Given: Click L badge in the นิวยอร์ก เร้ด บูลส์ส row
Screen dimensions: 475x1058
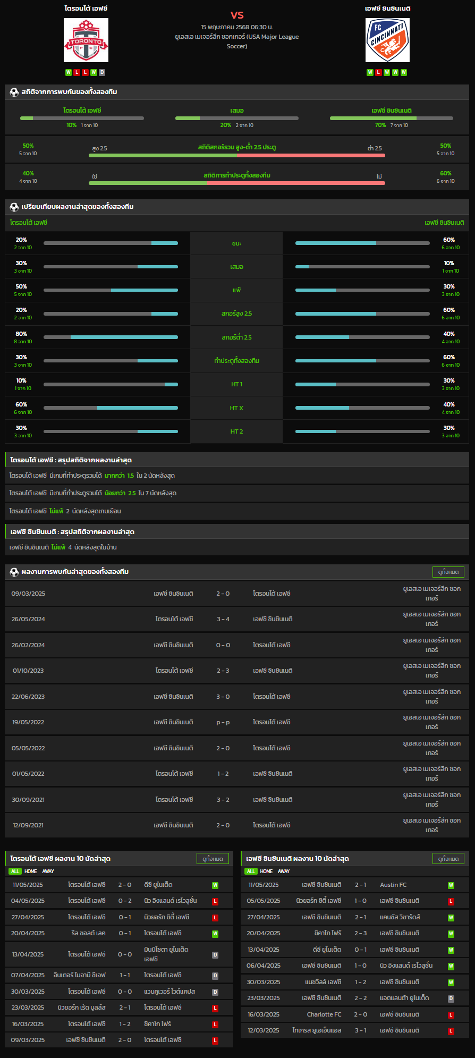Looking at the screenshot, I should coord(215,1008).
